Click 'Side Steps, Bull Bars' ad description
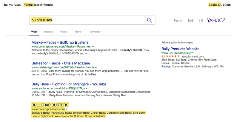Screen dimensions: 234x122 click(x=189, y=61)
